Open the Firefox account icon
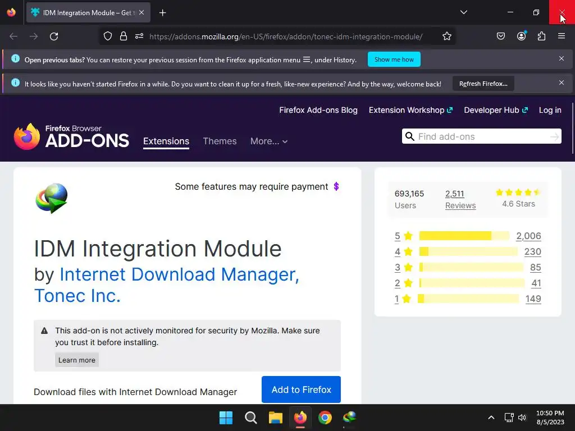Screen dimensions: 575x431 pyautogui.click(x=522, y=36)
